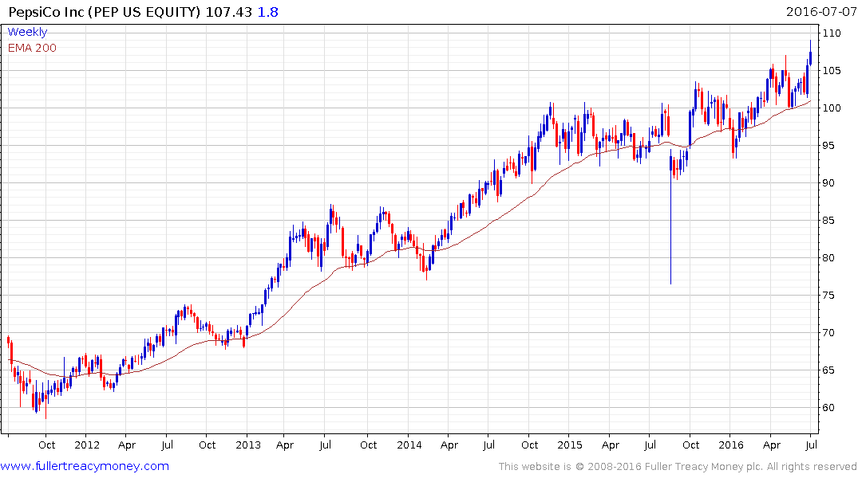
Task: Select the 'Weekly' interval label
Action: (27, 32)
